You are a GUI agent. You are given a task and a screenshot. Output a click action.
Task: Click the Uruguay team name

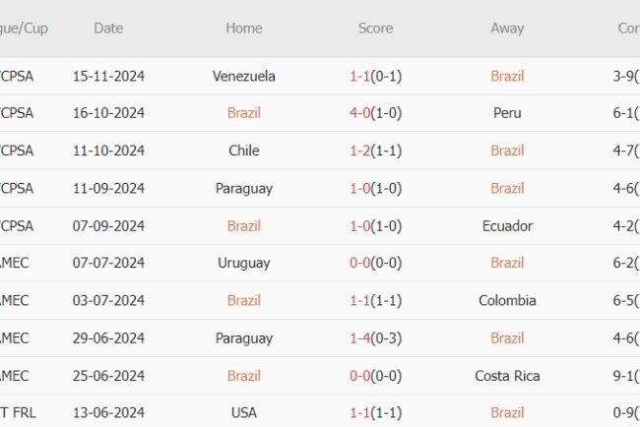click(x=243, y=263)
